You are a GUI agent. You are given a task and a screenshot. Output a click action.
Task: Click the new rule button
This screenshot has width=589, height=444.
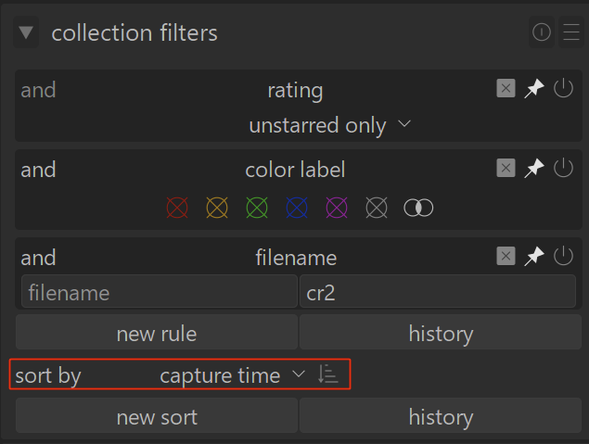click(x=157, y=333)
